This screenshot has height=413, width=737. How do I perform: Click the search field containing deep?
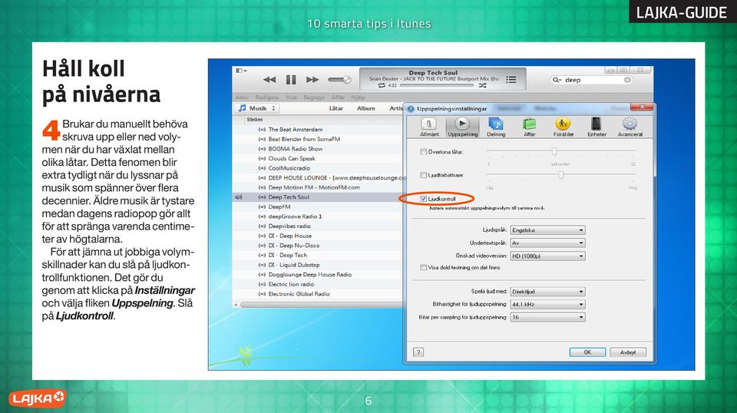pyautogui.click(x=591, y=80)
